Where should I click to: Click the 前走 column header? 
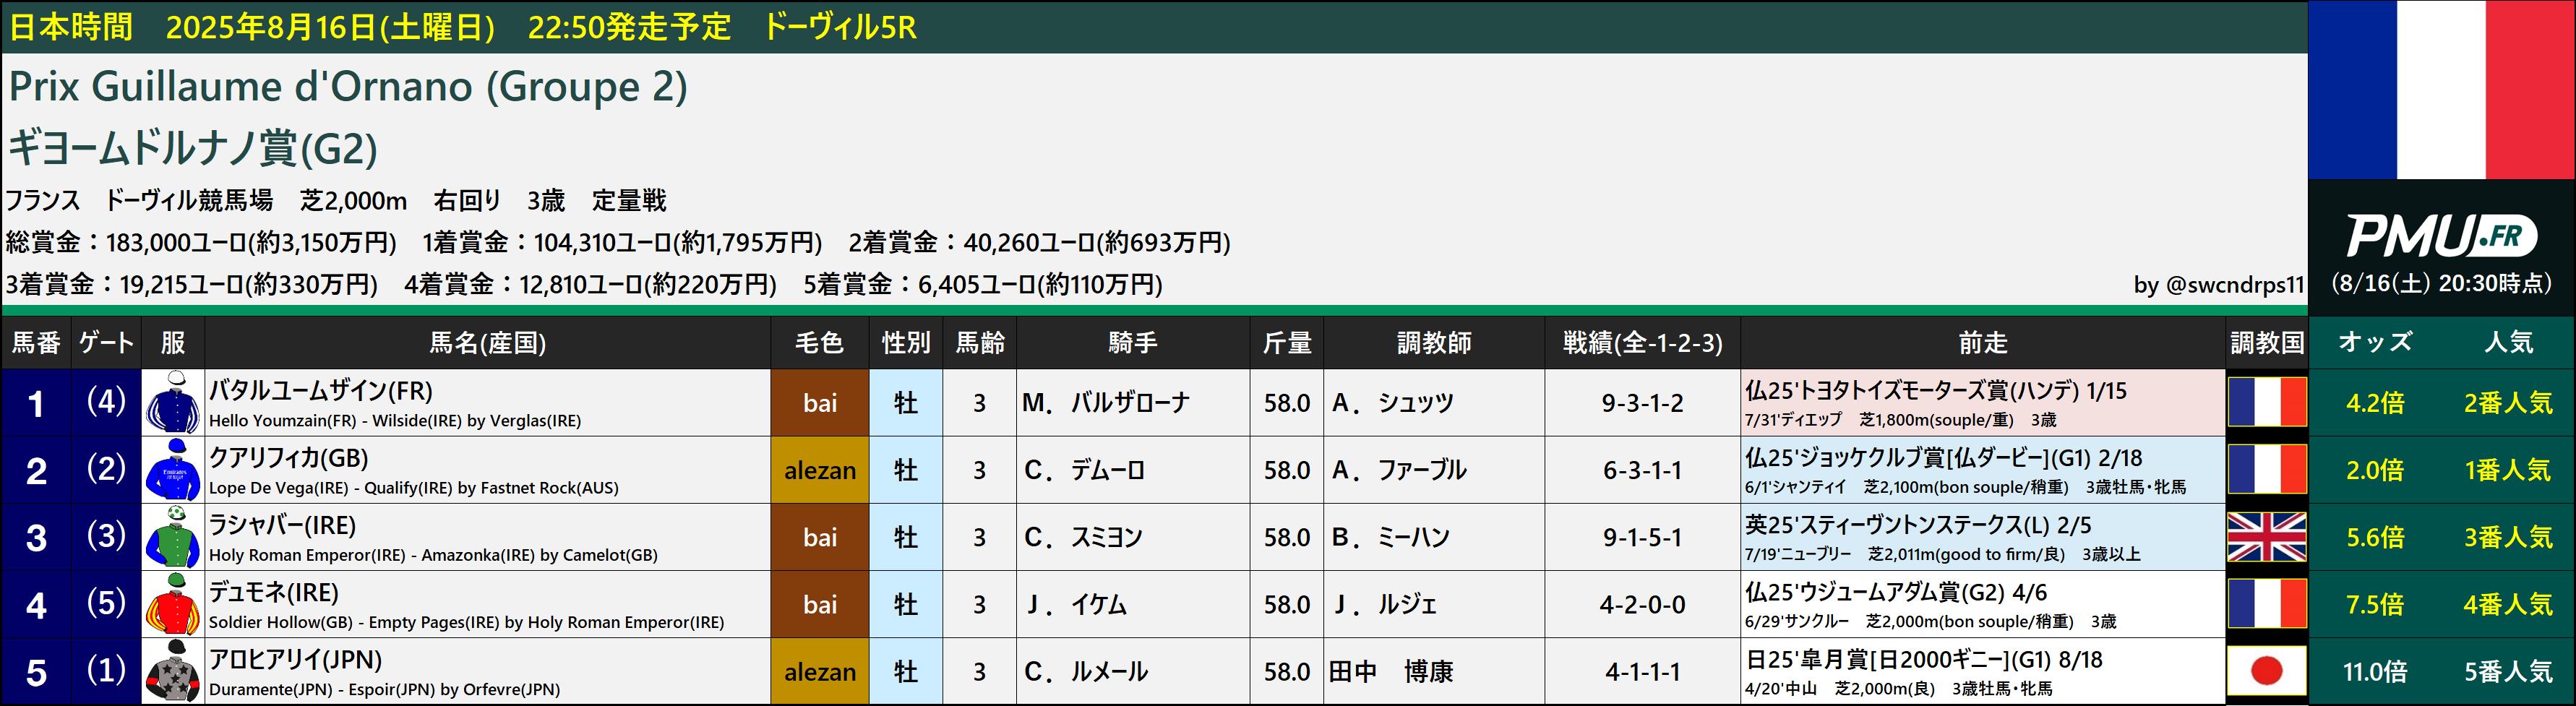[1983, 343]
